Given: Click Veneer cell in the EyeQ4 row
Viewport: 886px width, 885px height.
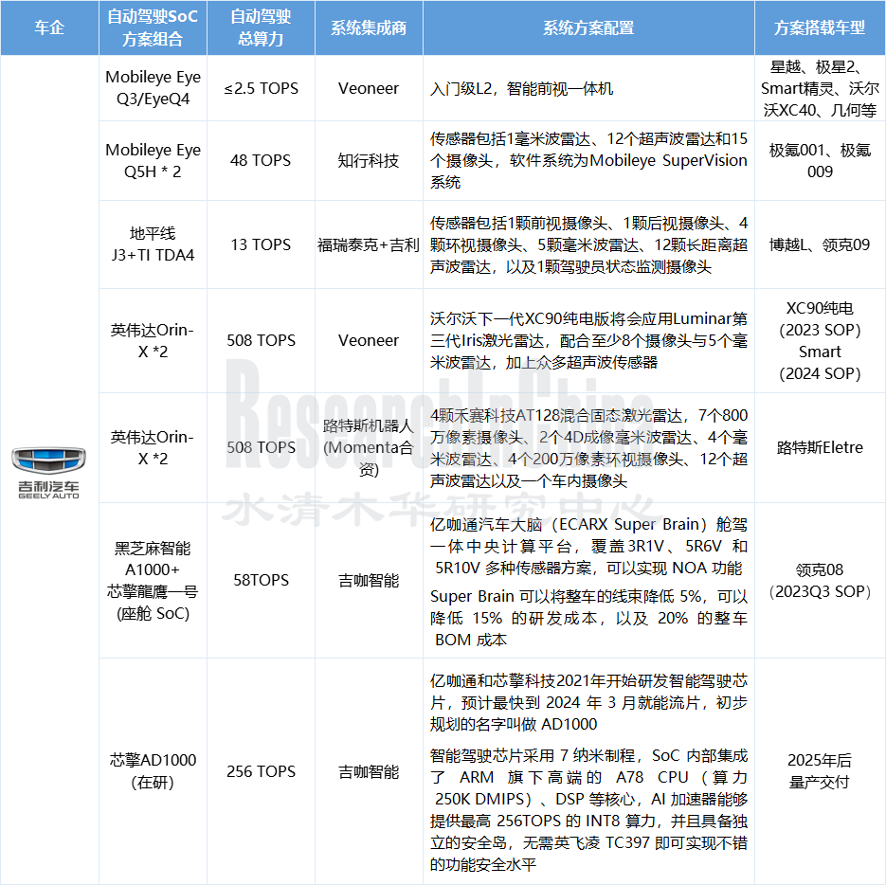Looking at the screenshot, I should pos(369,88).
